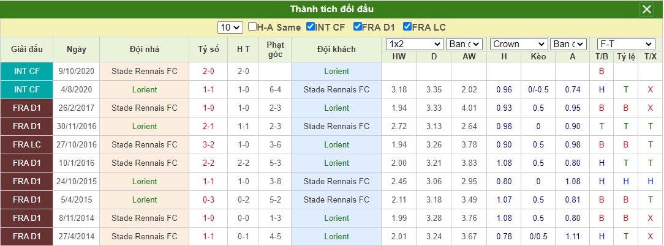Viewport: 664px width, 246px height.
Task: Open the 9/10/2020 match score 2-0
Action: 208,71
